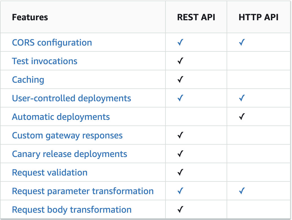Screen dimensions: 292x220
Task: Open the Caching feature link
Action: point(28,80)
